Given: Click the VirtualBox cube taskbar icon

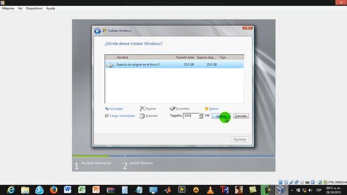Looking at the screenshot, I should pos(281,190).
